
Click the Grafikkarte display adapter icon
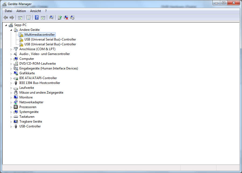[16, 73]
